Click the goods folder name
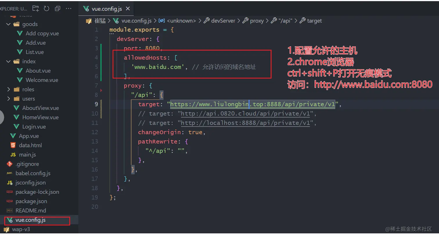 [x=30, y=24]
